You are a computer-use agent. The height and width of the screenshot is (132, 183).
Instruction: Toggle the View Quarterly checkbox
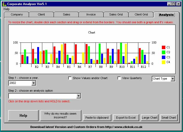[x=119, y=78]
